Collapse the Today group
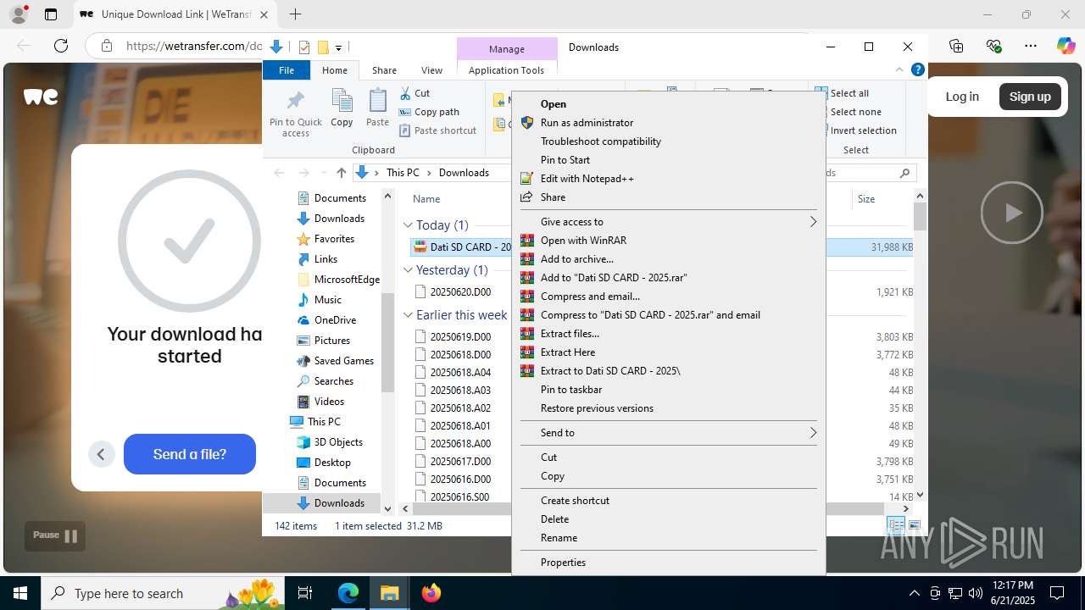Image resolution: width=1085 pixels, height=610 pixels. tap(408, 225)
